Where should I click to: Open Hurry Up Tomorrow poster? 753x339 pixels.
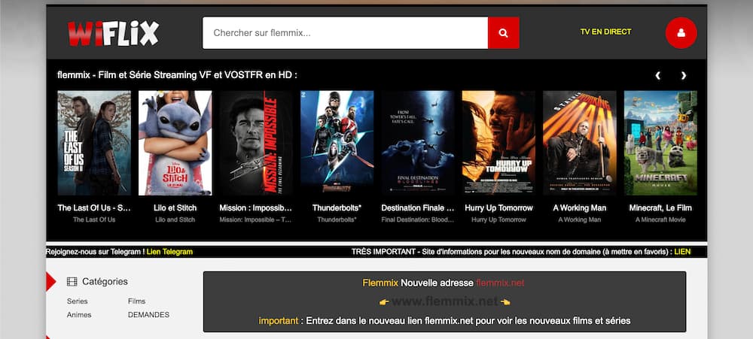pos(498,143)
